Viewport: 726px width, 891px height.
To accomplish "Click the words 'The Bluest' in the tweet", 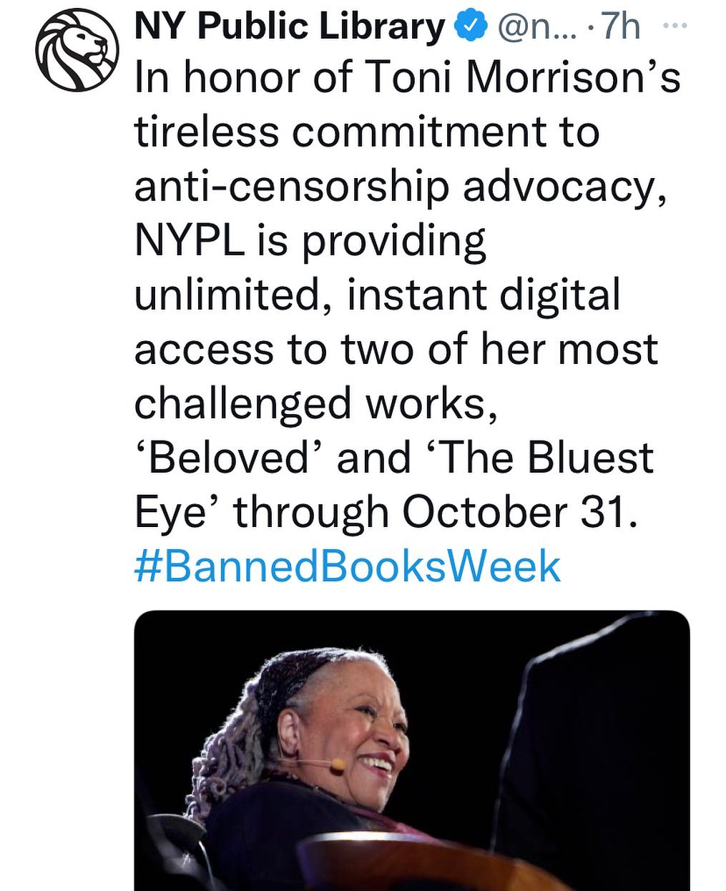I will coord(545,458).
